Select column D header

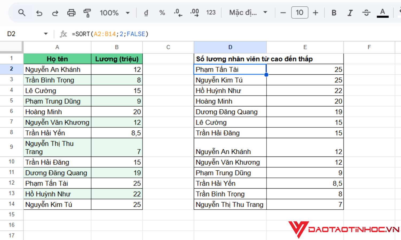[x=230, y=47]
